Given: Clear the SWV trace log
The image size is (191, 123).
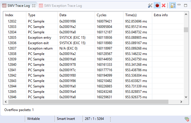Looking at the screenshot, I should [164, 5].
